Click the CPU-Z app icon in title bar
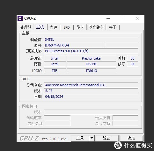Screen dimensions: 154x151 point(20,18)
